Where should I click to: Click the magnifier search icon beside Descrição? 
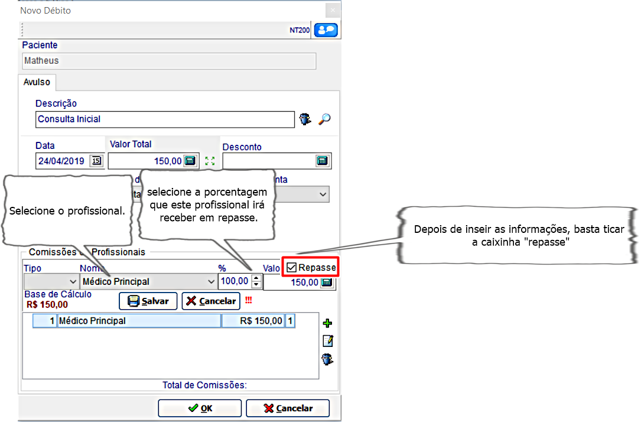click(x=324, y=119)
